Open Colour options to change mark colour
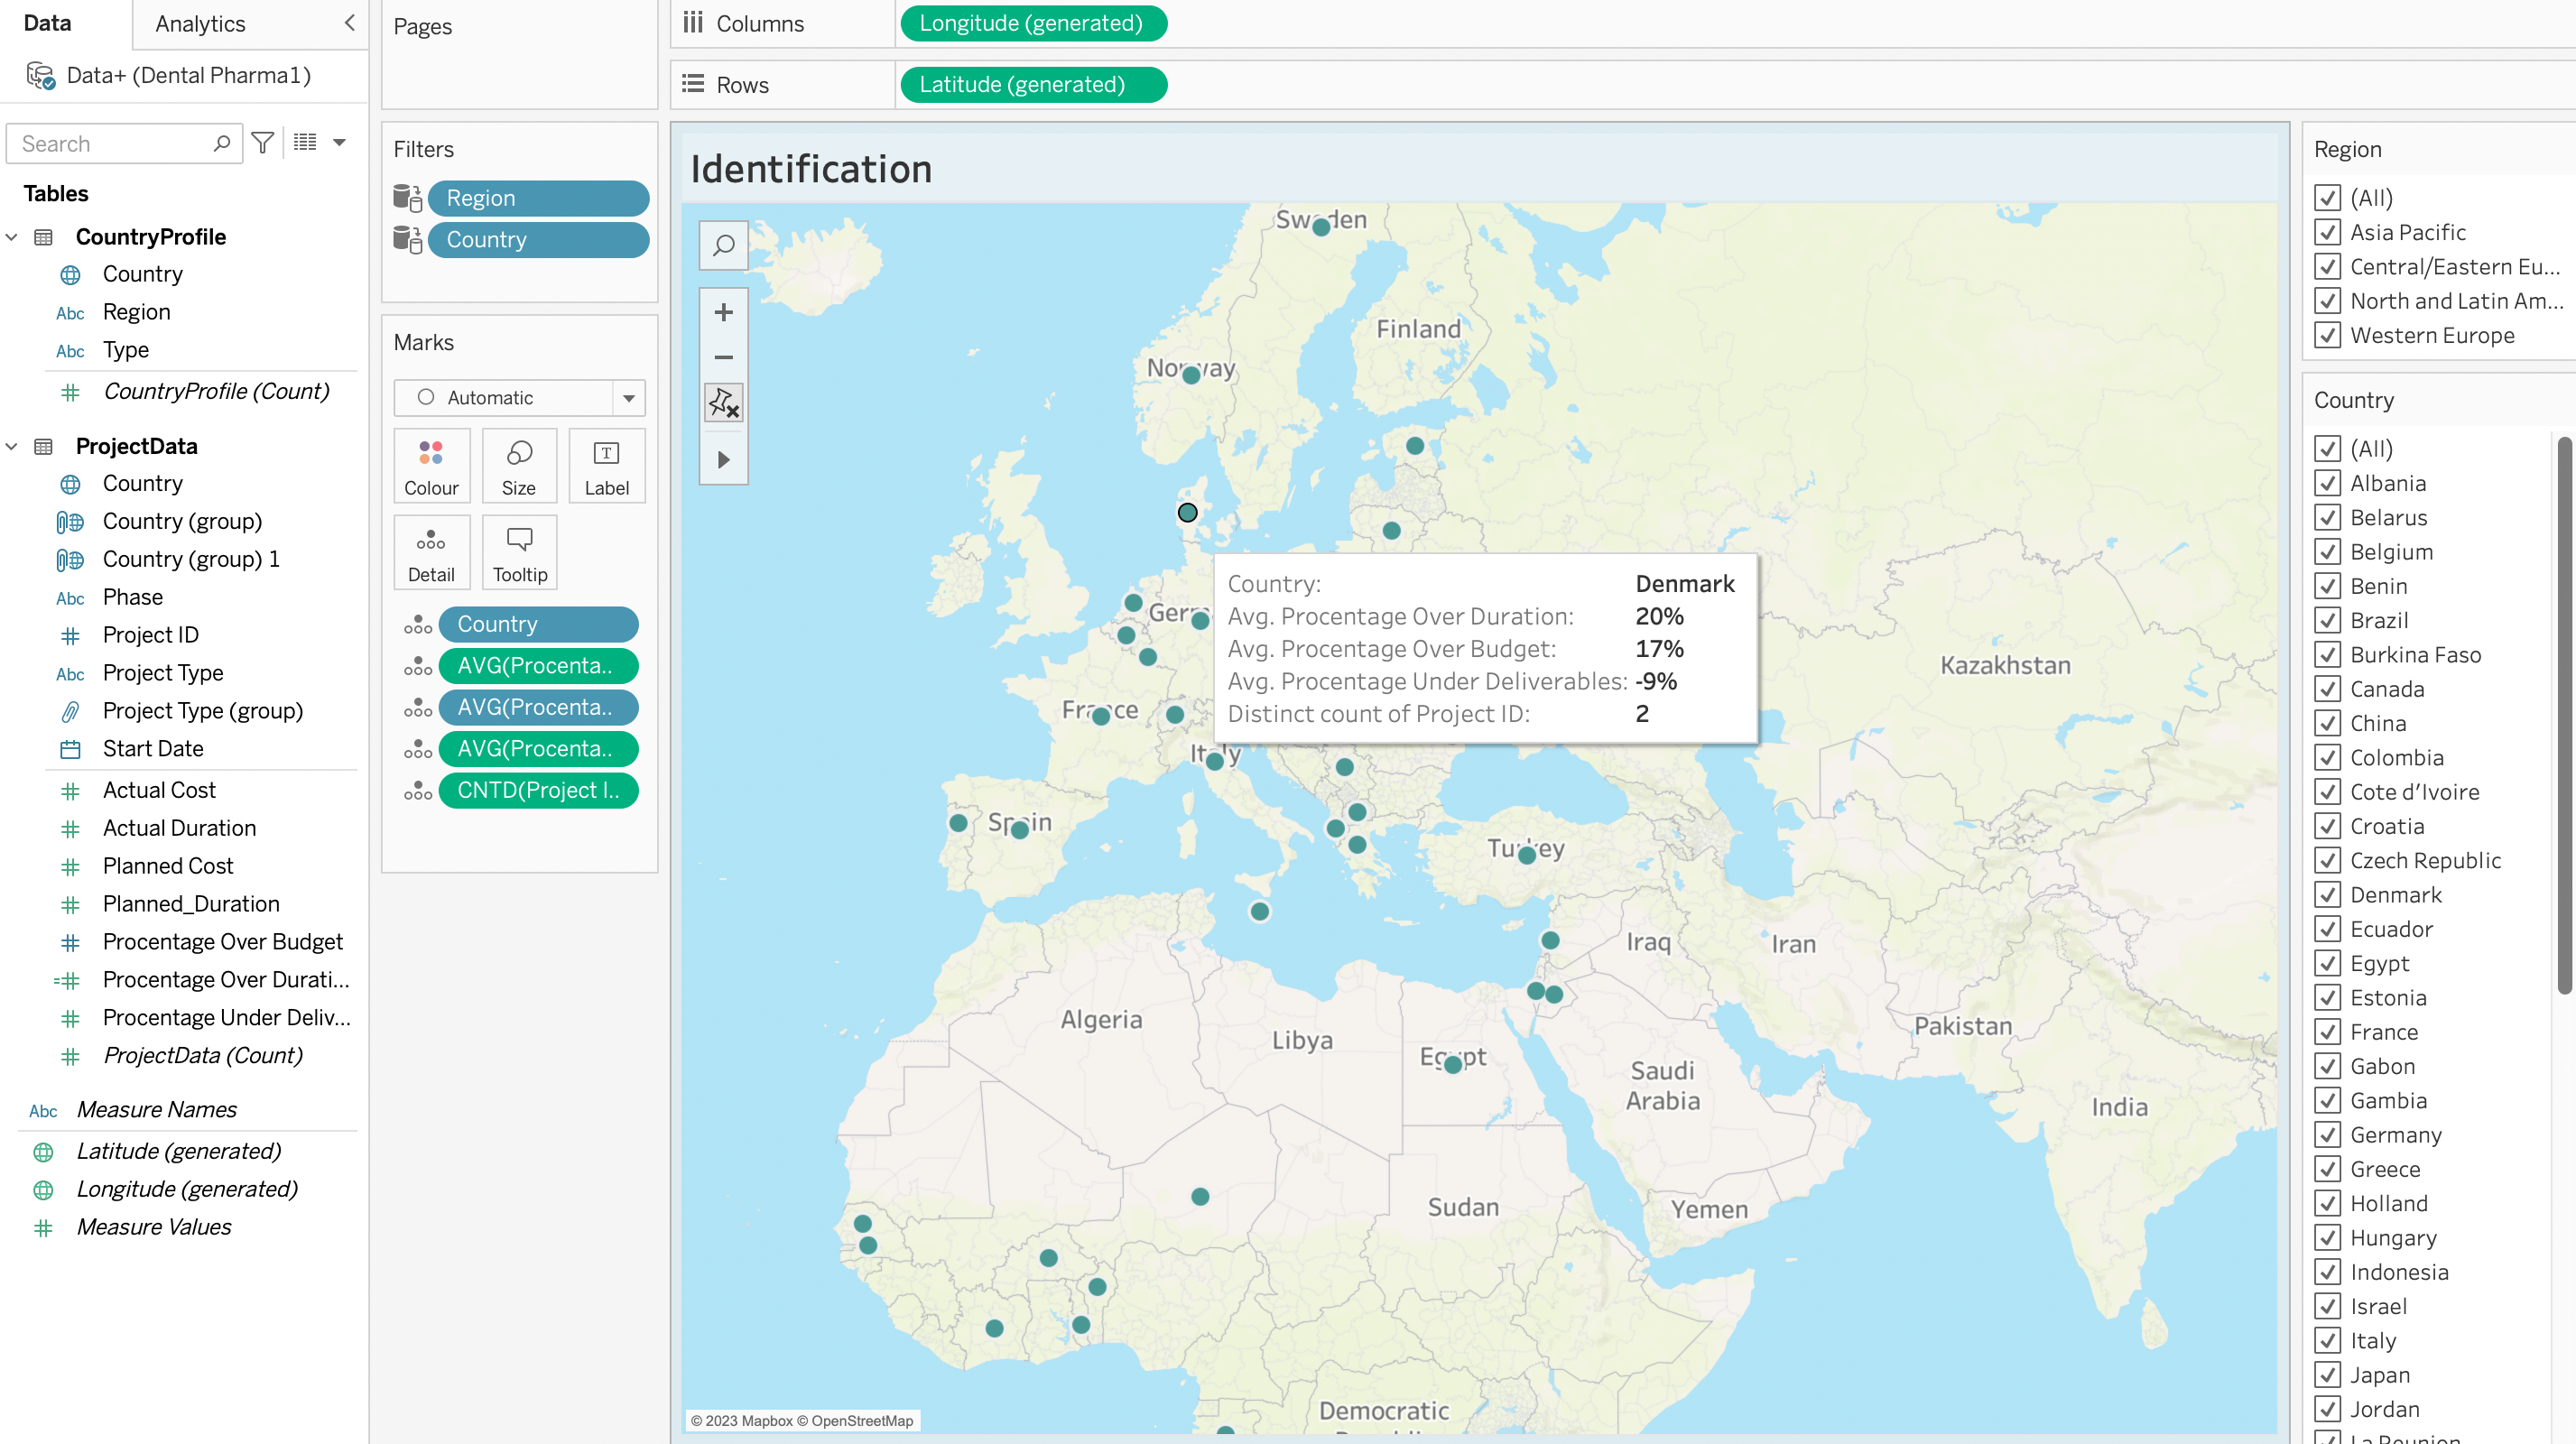The width and height of the screenshot is (2576, 1444). click(x=431, y=465)
